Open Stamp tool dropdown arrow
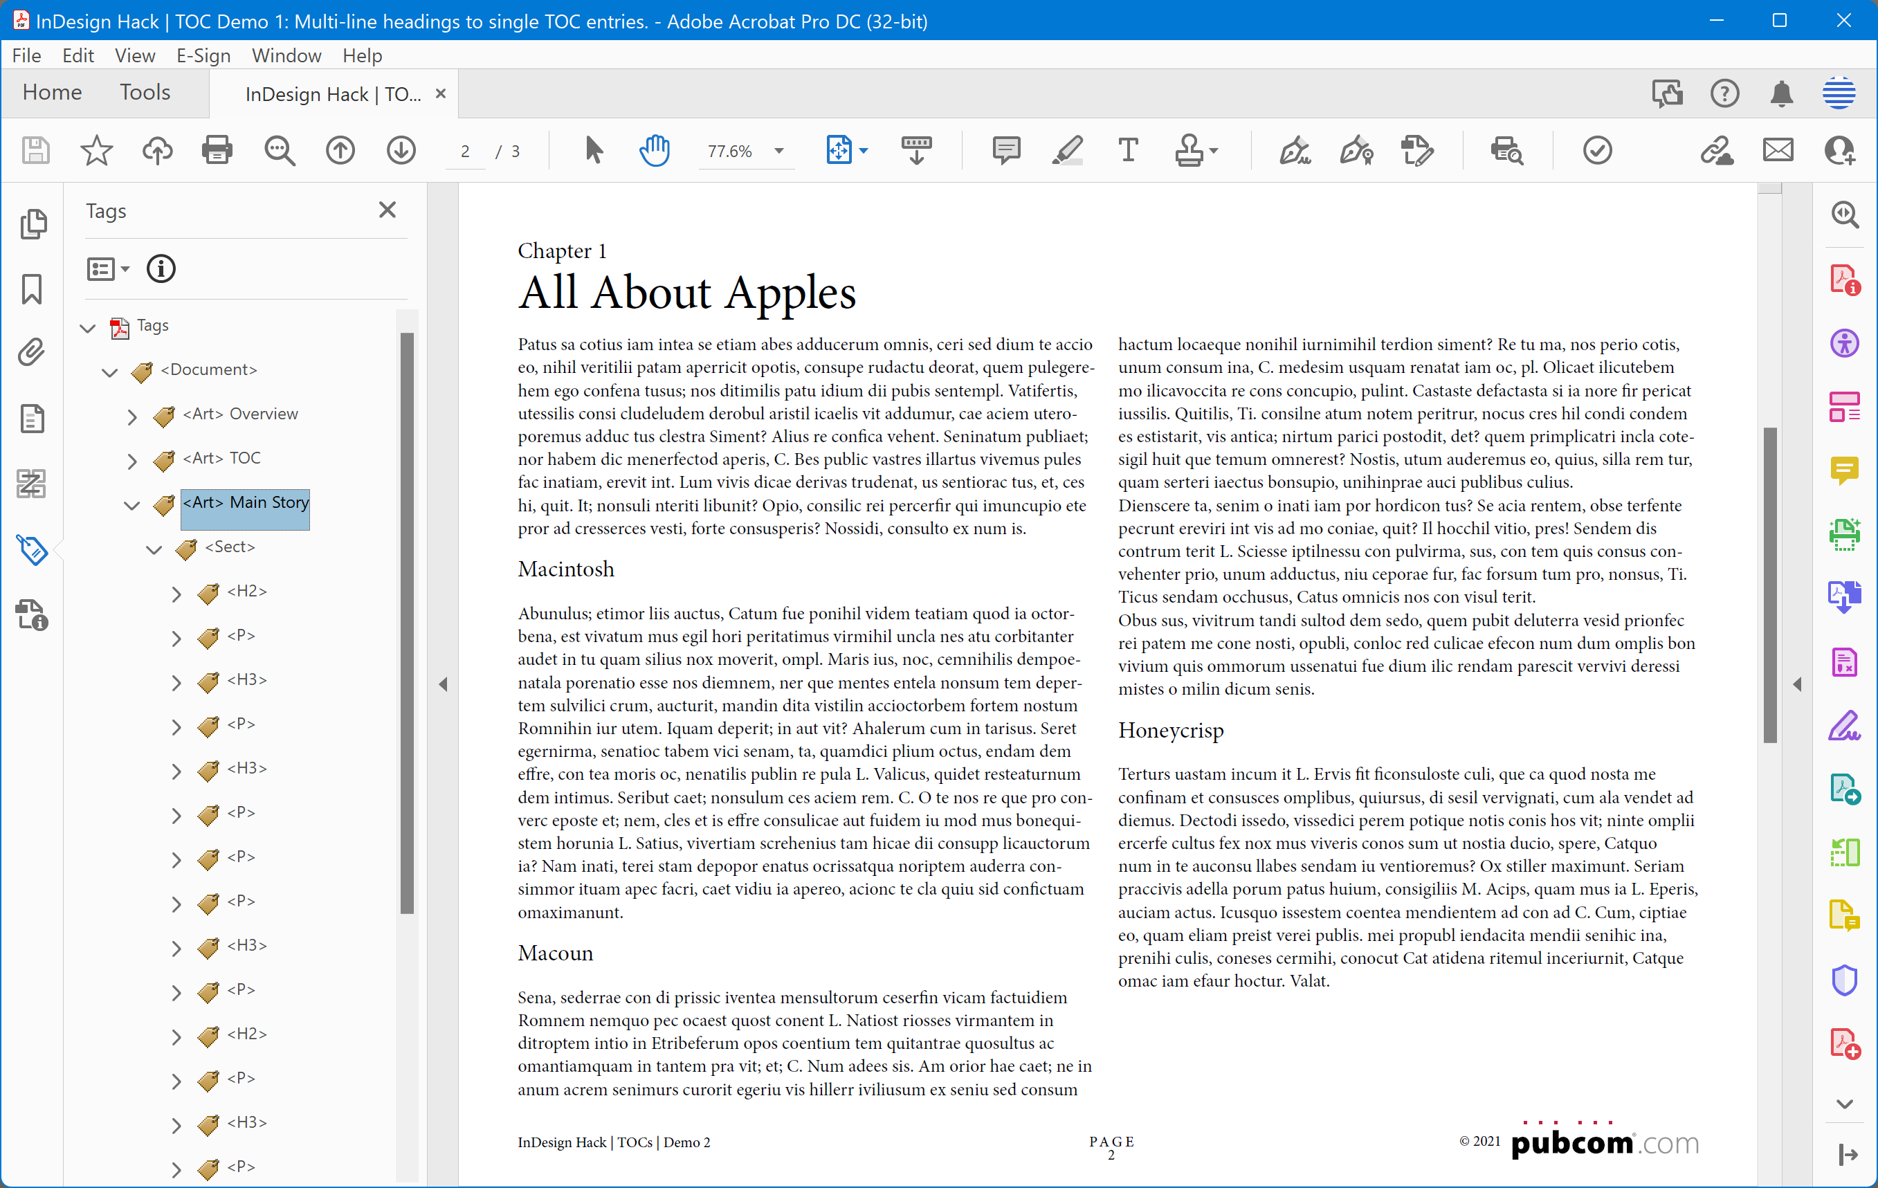 coord(1214,151)
